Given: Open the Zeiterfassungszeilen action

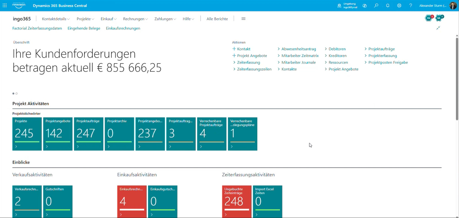Looking at the screenshot, I should 252,69.
